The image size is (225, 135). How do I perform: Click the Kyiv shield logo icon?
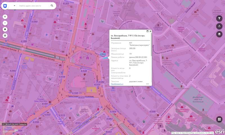[5, 6]
